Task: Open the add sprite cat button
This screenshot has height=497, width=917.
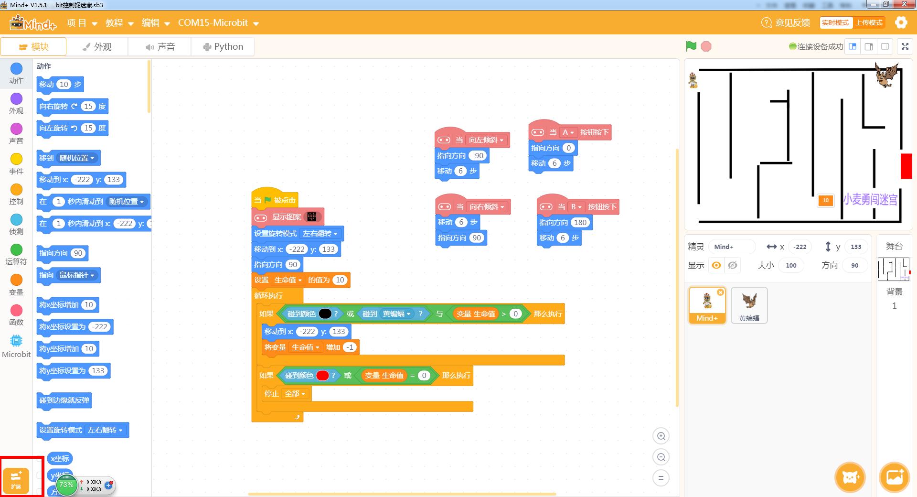Action: [850, 477]
